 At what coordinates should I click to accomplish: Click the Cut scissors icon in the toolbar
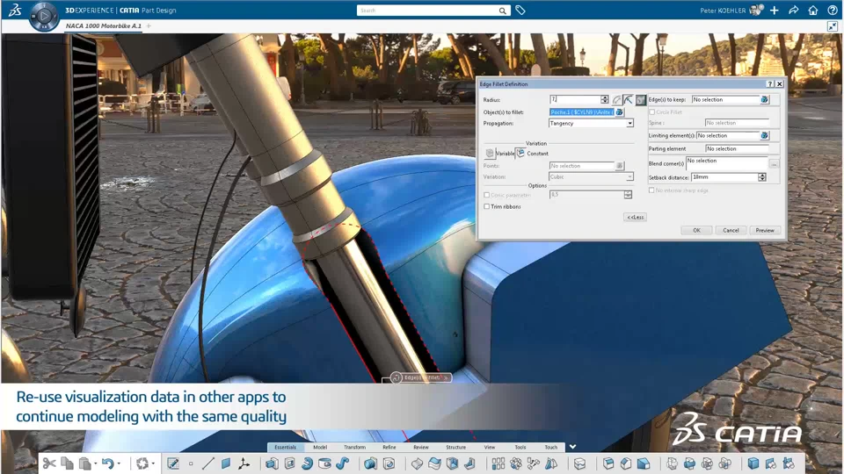coord(49,463)
